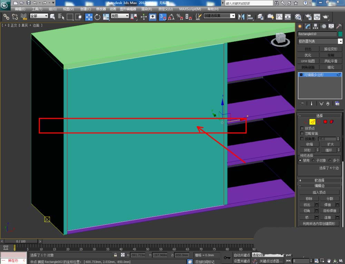Select the Polygon sub-object level icon

pyautogui.click(x=325, y=122)
